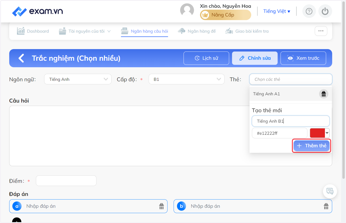Click the Tài nguyên của tôi folder icon
This screenshot has height=223, width=346.
(x=63, y=31)
